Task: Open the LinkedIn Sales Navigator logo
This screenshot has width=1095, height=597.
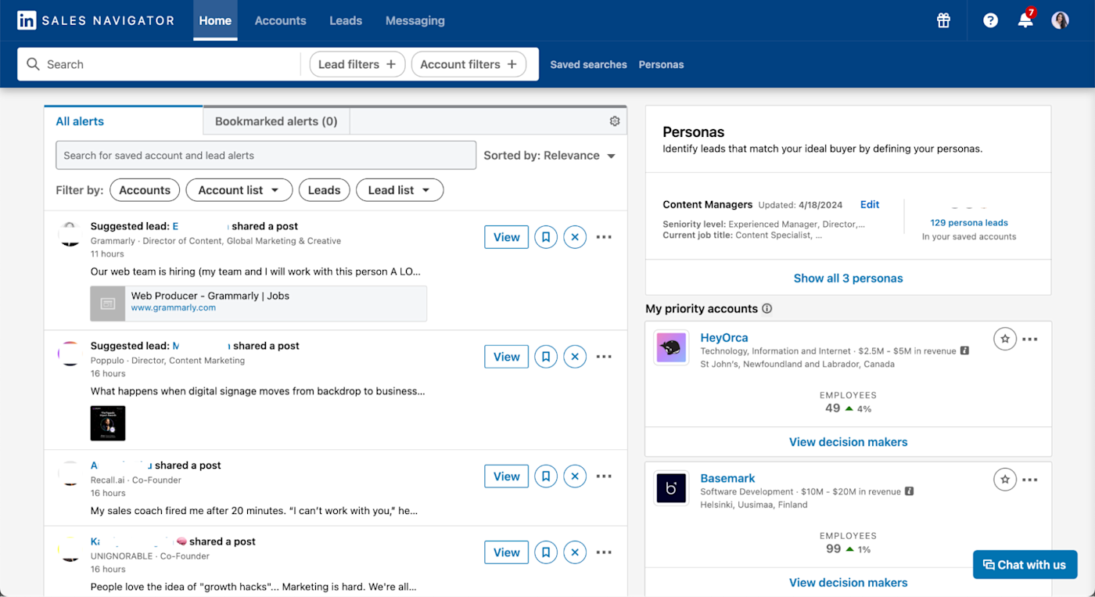Action: pyautogui.click(x=96, y=20)
